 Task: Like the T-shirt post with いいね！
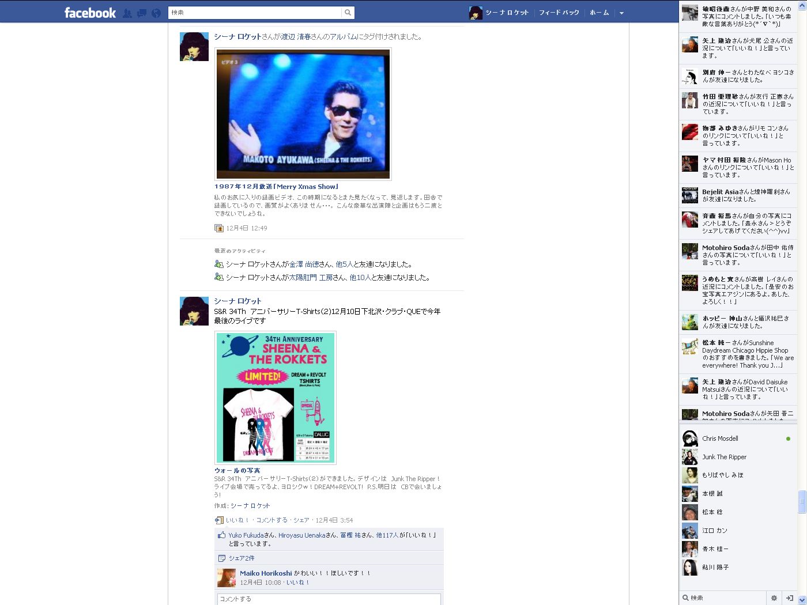point(237,520)
